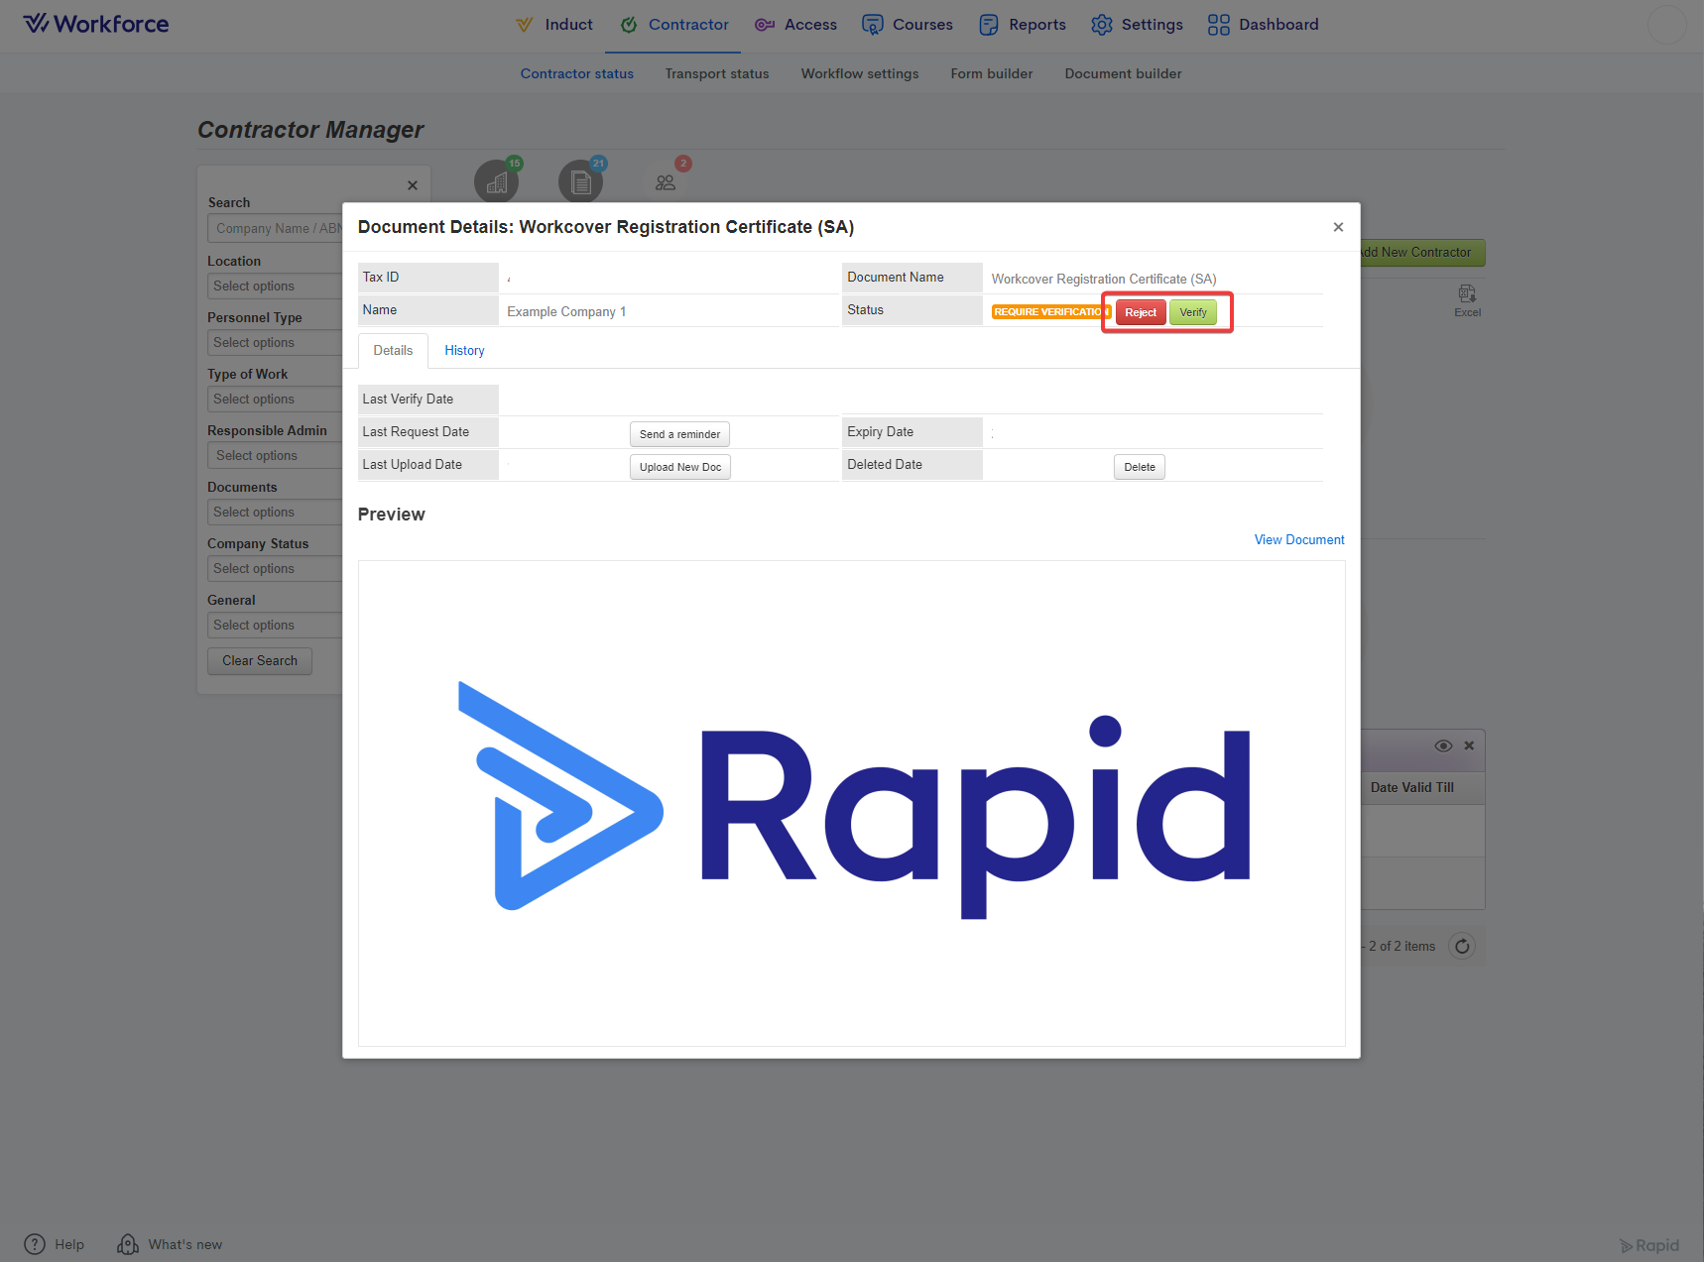The width and height of the screenshot is (1704, 1262).
Task: Open the Access menu
Action: tap(795, 25)
